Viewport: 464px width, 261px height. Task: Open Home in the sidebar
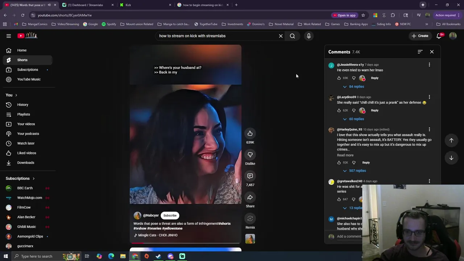[28, 50]
